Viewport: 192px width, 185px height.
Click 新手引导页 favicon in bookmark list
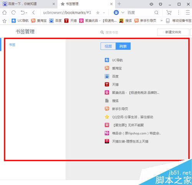coord(107,109)
